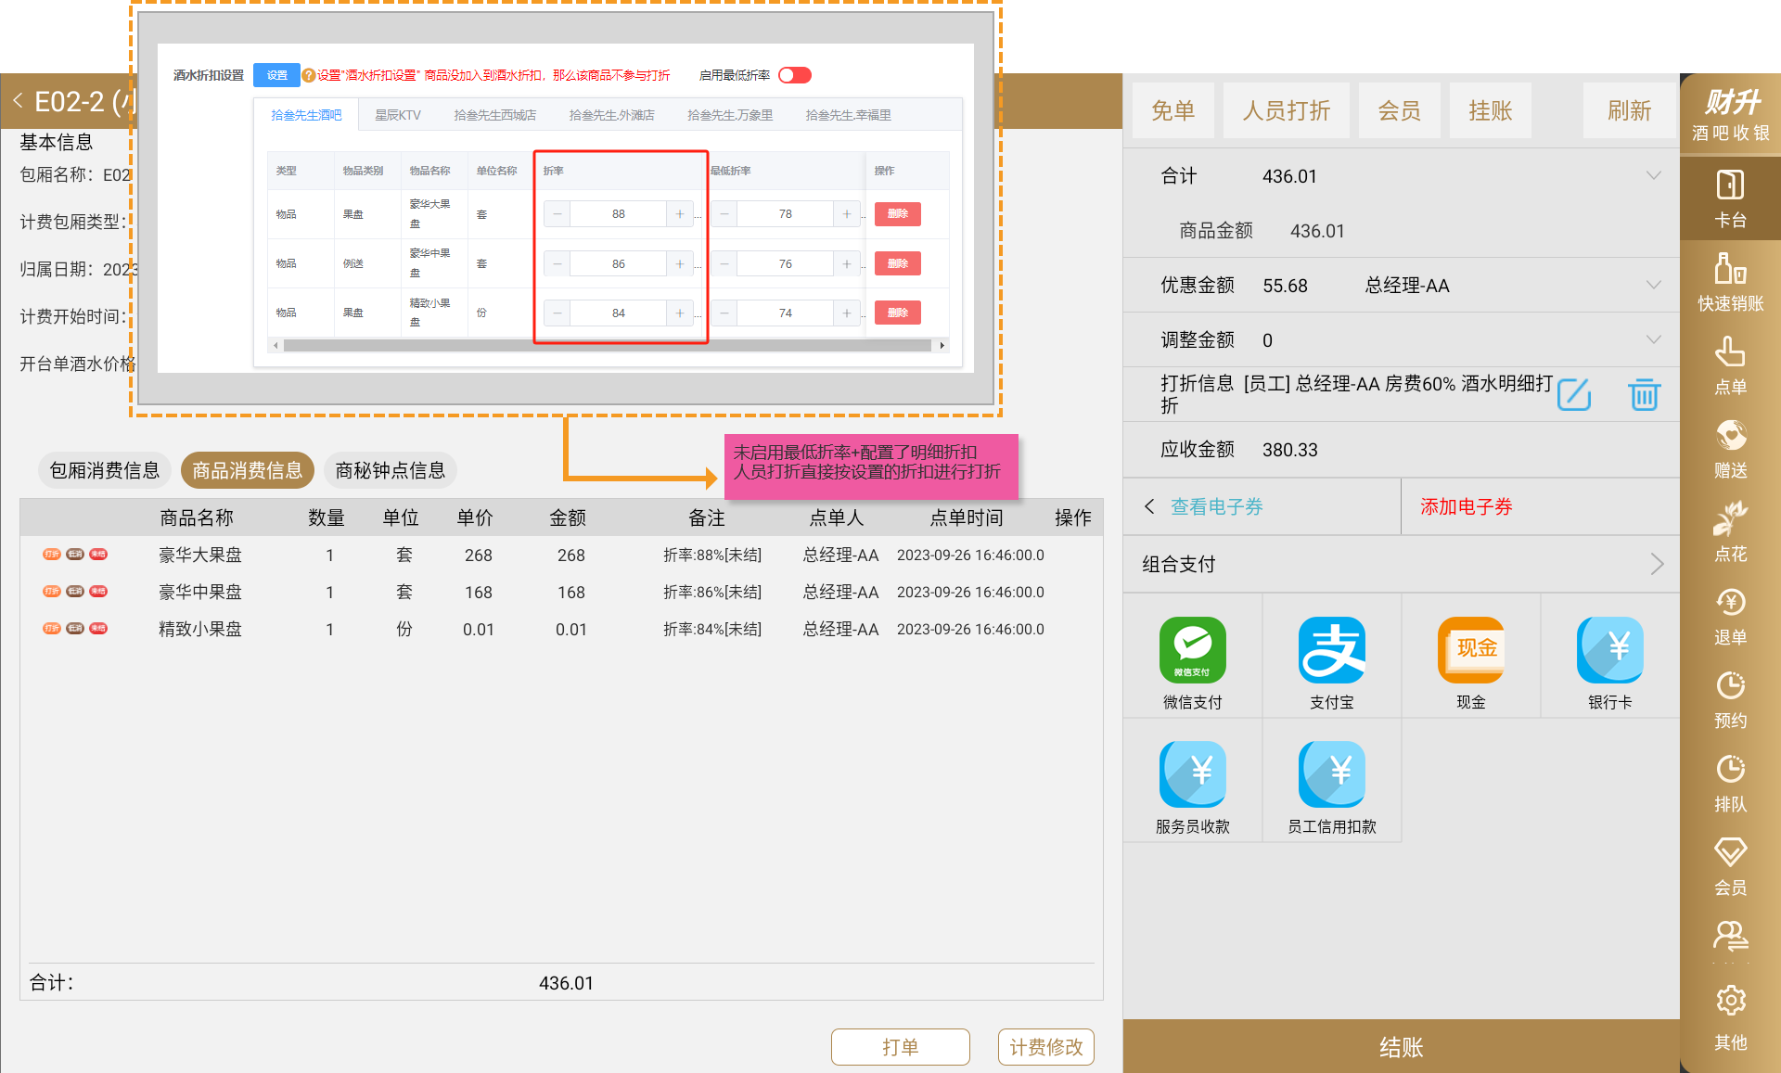Open the 卡台 sidebar icon
1781x1073 pixels.
tap(1730, 198)
